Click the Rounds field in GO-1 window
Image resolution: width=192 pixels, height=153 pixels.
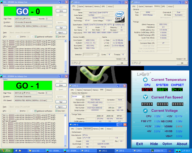point(49,93)
